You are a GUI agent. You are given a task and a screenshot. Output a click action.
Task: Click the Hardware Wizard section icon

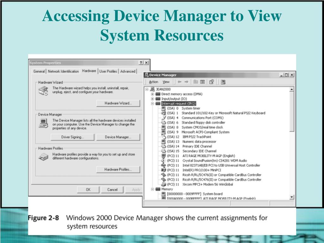(43, 91)
